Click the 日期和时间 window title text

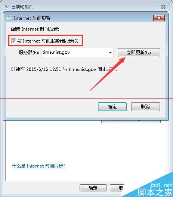(x=22, y=7)
